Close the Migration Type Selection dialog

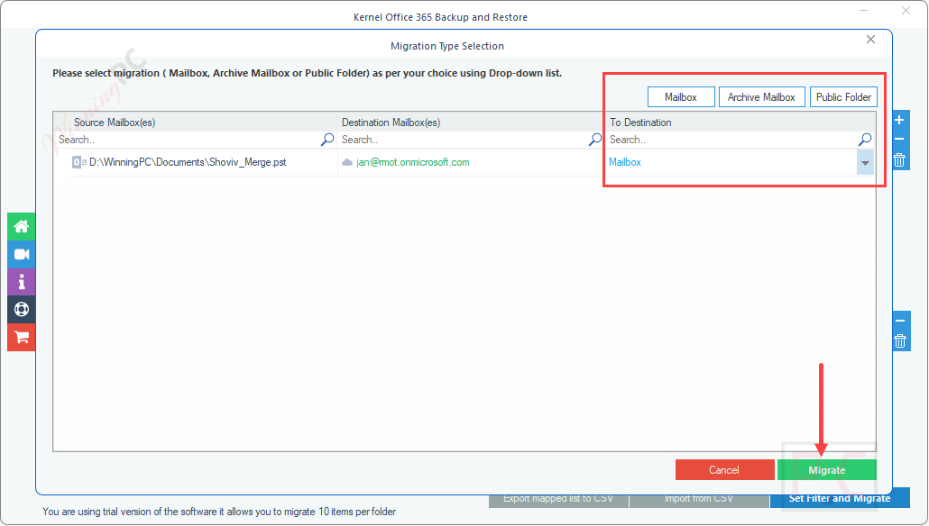(870, 40)
